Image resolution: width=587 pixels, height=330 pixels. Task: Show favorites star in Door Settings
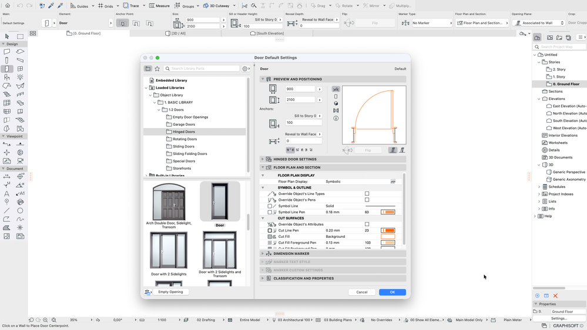click(x=157, y=69)
